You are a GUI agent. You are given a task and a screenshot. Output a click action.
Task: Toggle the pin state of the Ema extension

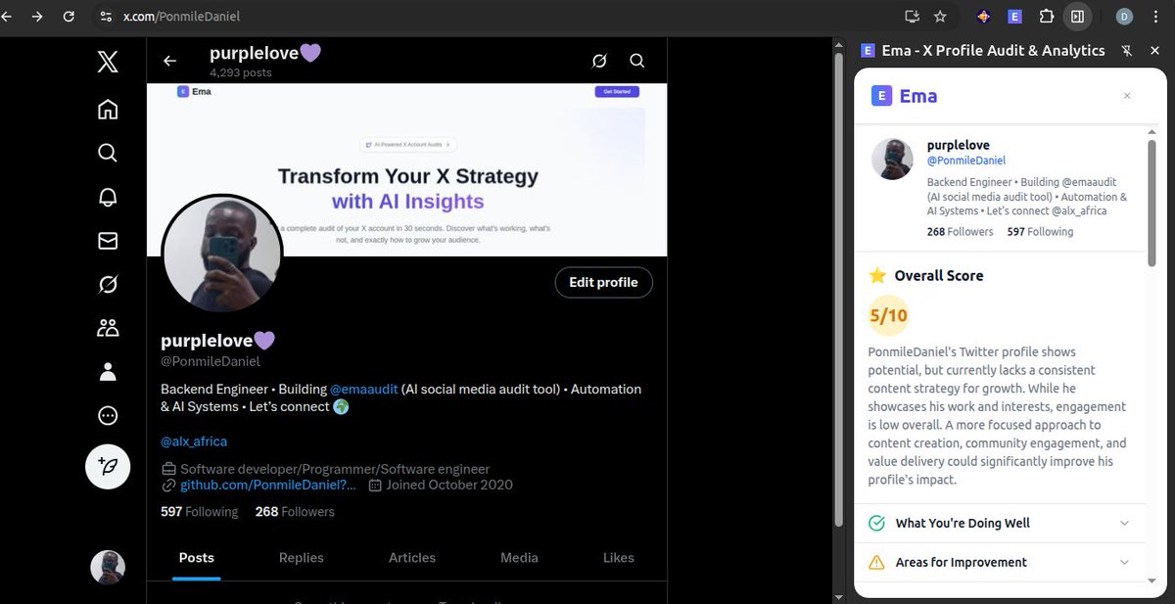point(1126,50)
